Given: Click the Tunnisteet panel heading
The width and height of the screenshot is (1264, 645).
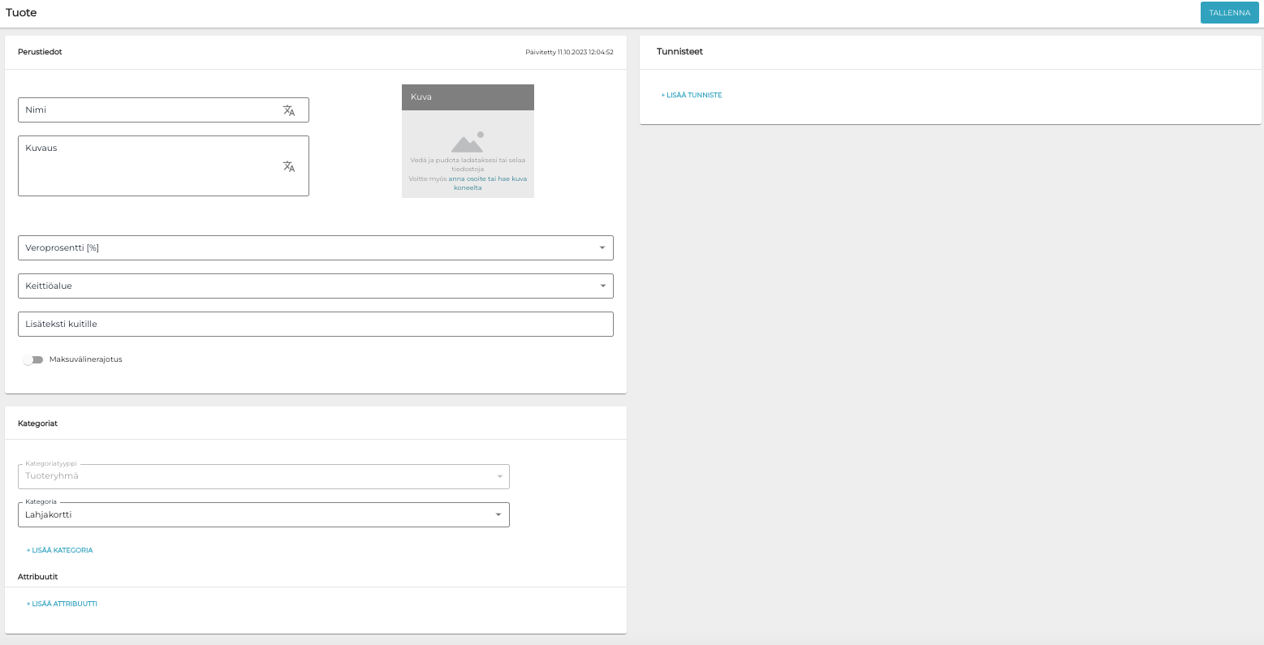Looking at the screenshot, I should click(x=679, y=52).
